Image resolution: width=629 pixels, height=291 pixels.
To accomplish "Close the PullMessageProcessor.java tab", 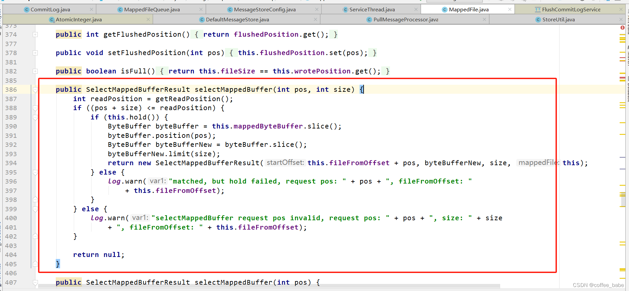I will pos(484,19).
